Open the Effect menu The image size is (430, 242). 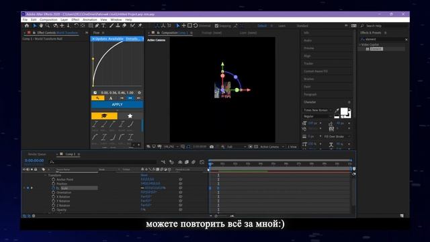click(x=75, y=19)
